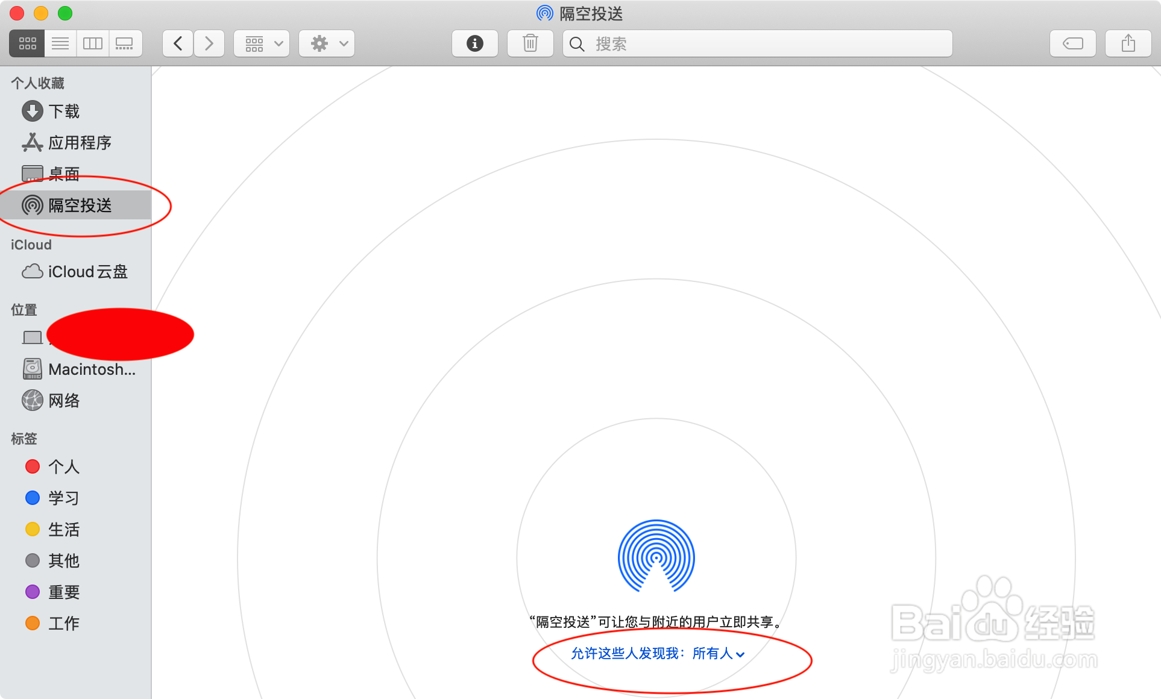Viewport: 1161px width, 699px height.
Task: Click the edit tags button
Action: 1073,43
